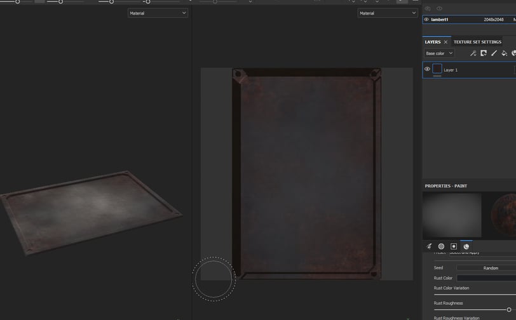The image size is (516, 320).
Task: Toggle visibility of lambert1 texture set
Action: coord(426,20)
